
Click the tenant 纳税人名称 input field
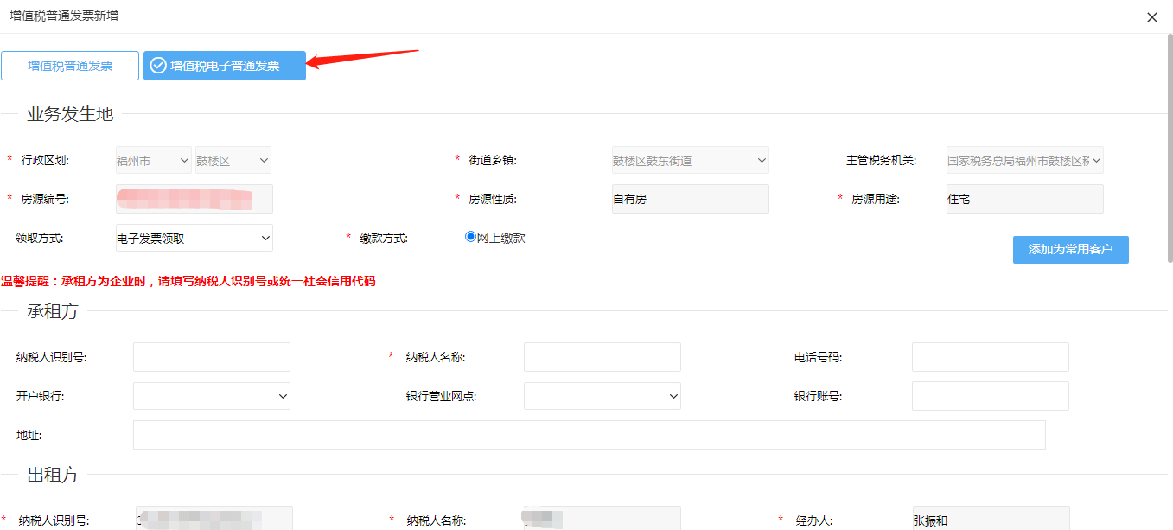602,356
